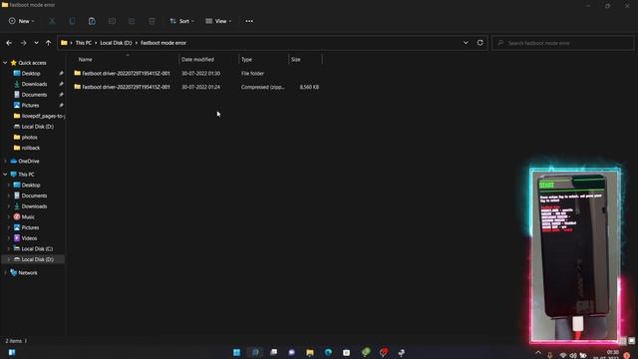Click the Copy icon in toolbar
The width and height of the screenshot is (638, 359).
(72, 21)
